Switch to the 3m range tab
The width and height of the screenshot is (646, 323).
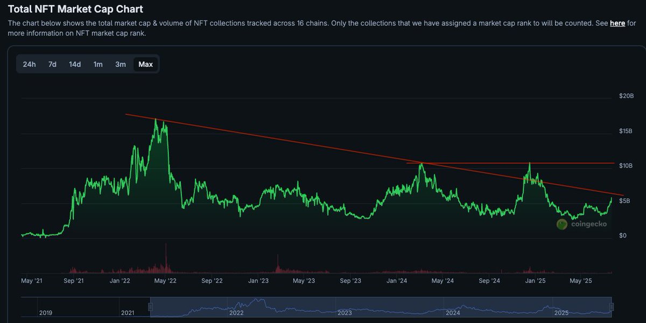(121, 65)
